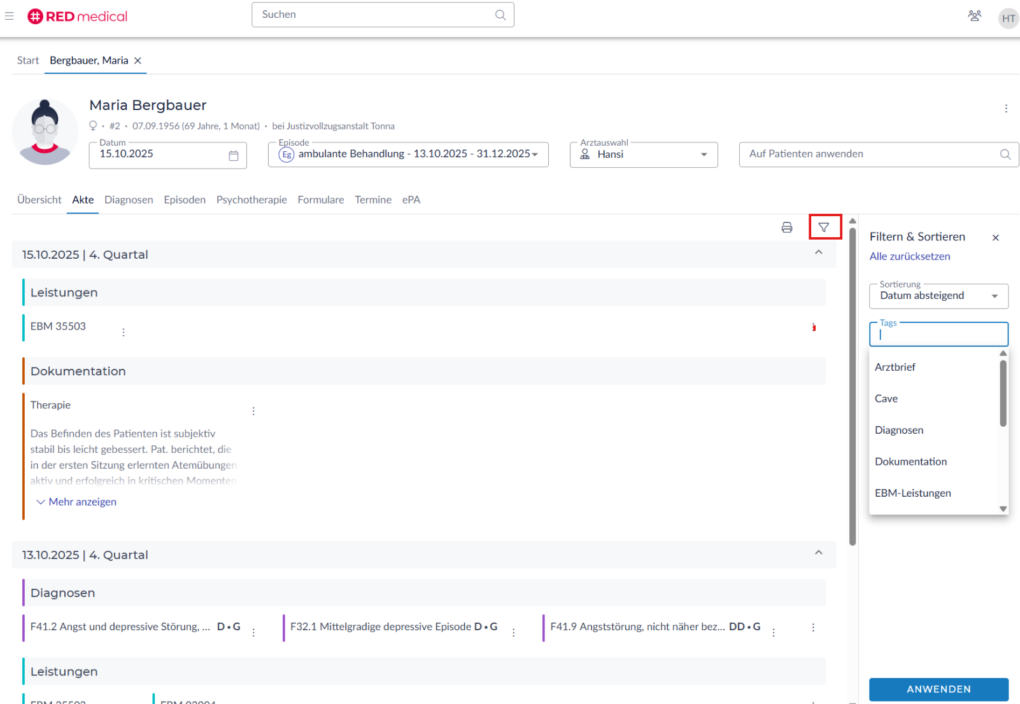Click the print icon in Akte toolbar
The image size is (1020, 704).
[787, 228]
